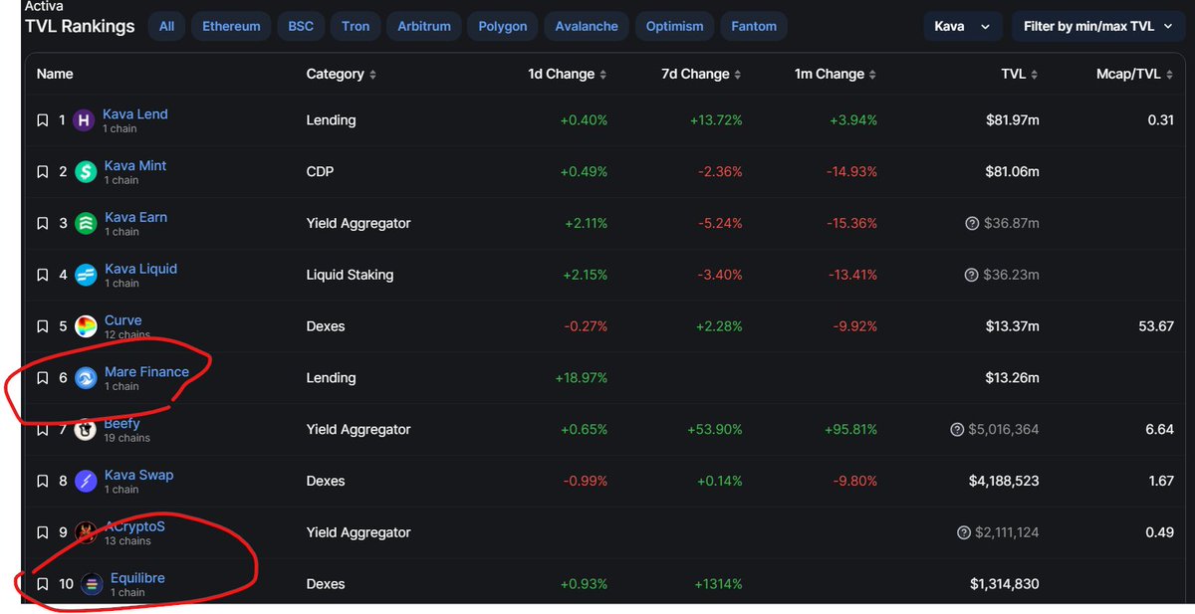Click the Kava Lend protocol logo
Viewport: 1195px width, 614px height.
85,120
